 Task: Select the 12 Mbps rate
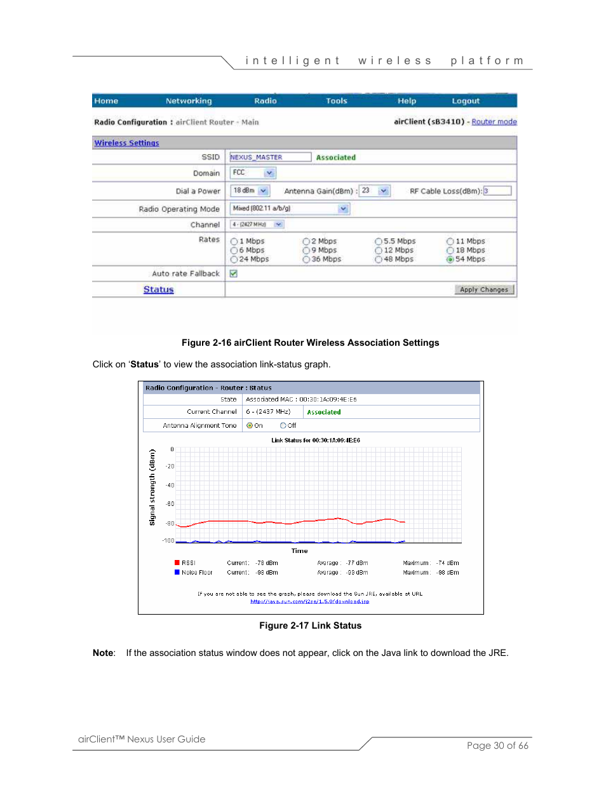379,250
